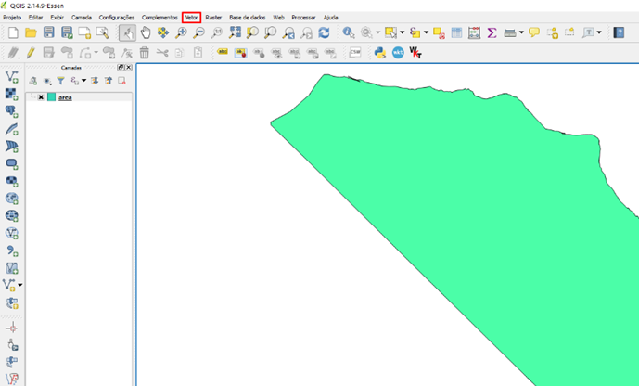Add a raster layer

click(12, 94)
